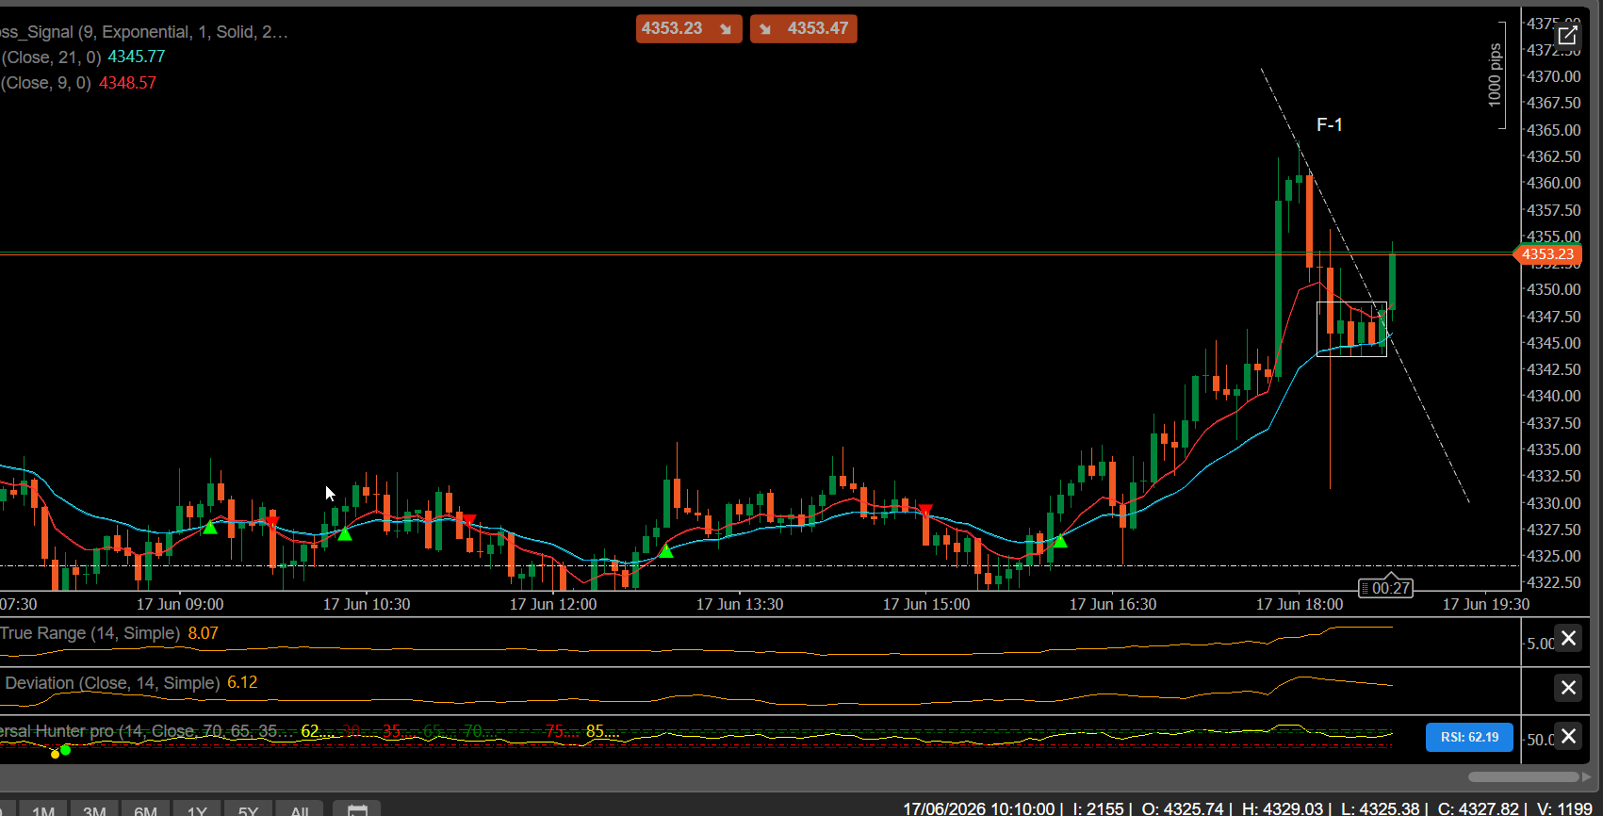Click the 17/06/2026 10:10:00 status timestamp
The height and width of the screenshot is (816, 1603).
tap(978, 808)
